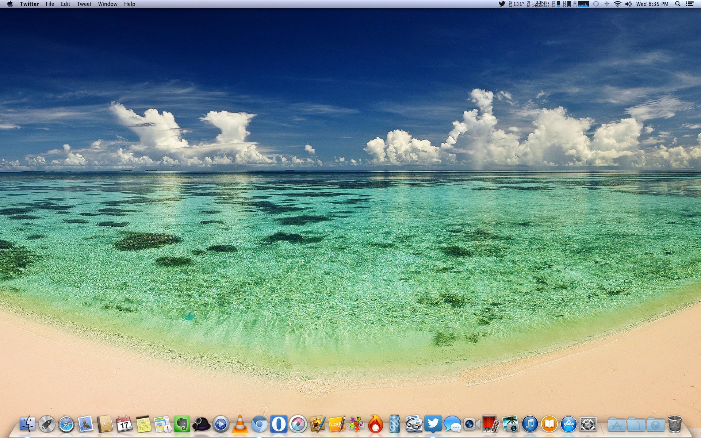Click the Spotlight search magnifier
Image resolution: width=701 pixels, height=438 pixels.
point(678,4)
